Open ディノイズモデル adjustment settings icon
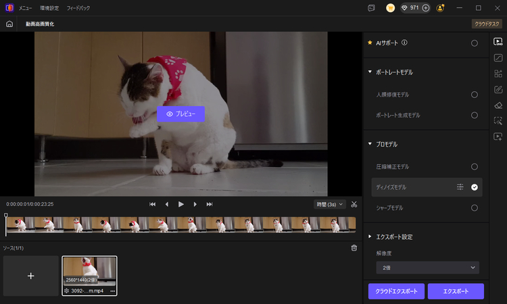The image size is (507, 304). pyautogui.click(x=460, y=187)
